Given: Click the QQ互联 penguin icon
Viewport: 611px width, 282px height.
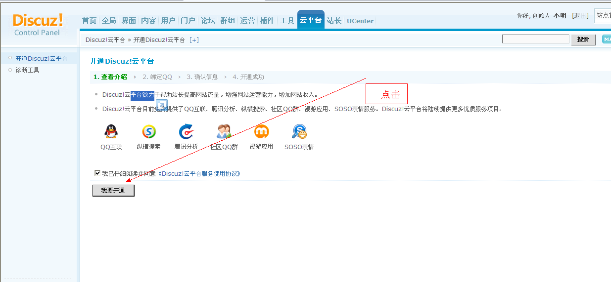Looking at the screenshot, I should click(111, 131).
